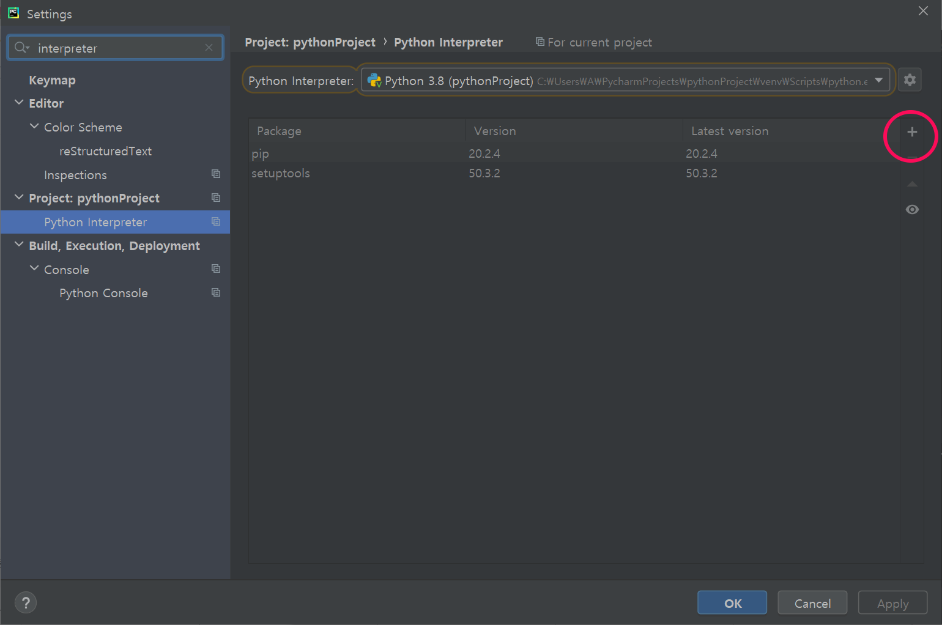
Task: Select the Project: pythonProject category
Action: pos(94,198)
